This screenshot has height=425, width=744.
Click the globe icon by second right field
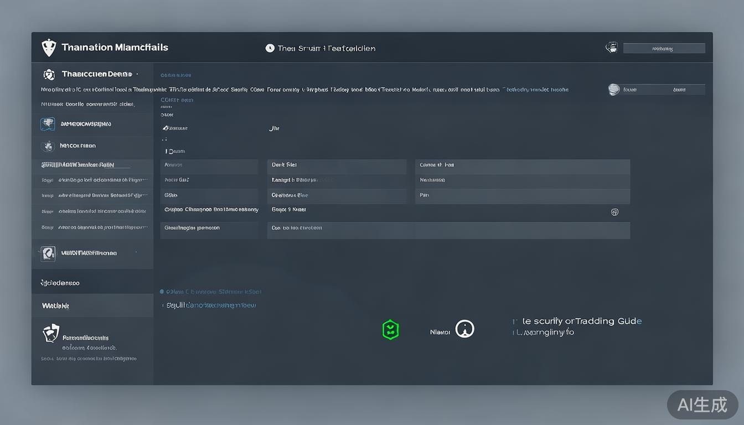pyautogui.click(x=614, y=90)
